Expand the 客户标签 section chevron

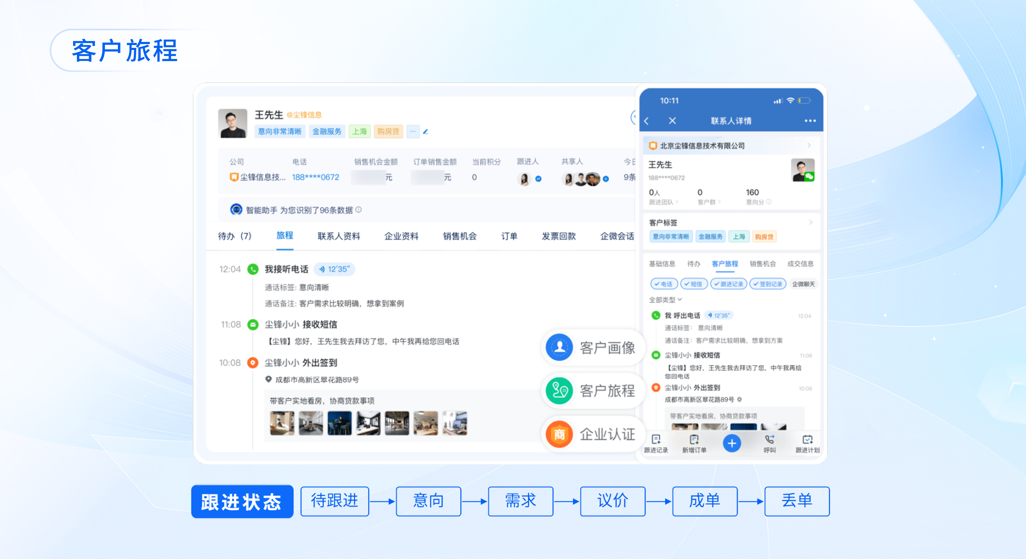click(810, 222)
